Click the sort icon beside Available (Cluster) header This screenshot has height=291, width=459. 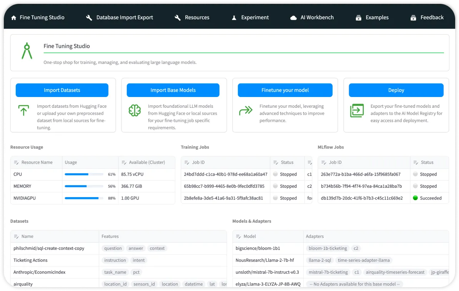(124, 162)
